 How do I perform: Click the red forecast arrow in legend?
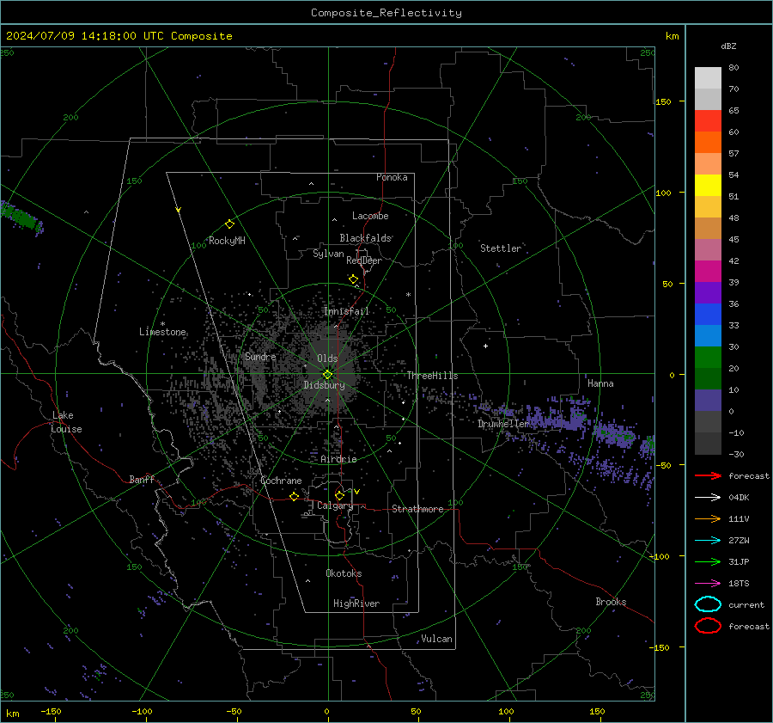coord(708,475)
